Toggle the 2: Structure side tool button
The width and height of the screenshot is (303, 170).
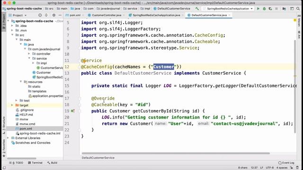(4, 125)
